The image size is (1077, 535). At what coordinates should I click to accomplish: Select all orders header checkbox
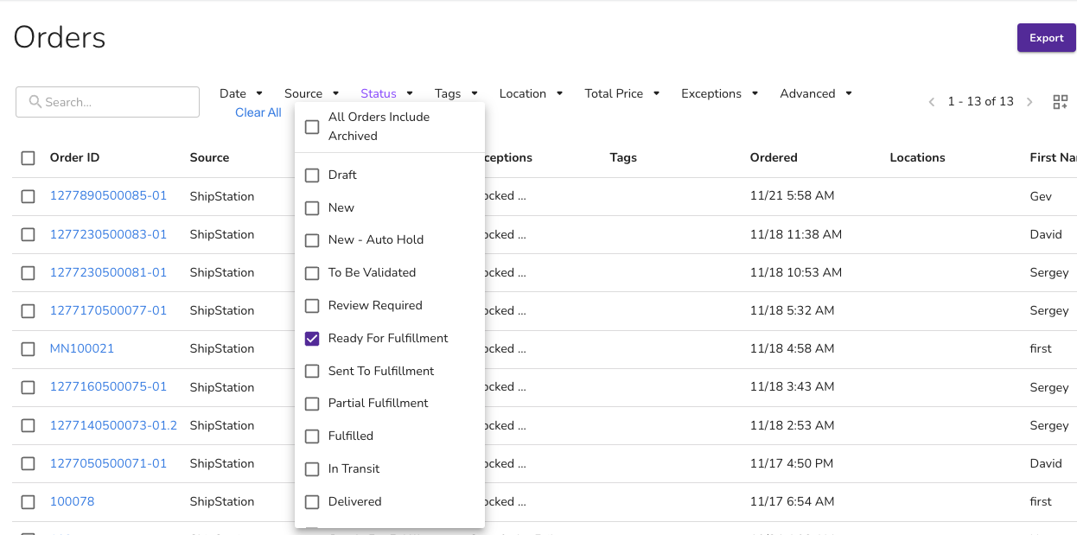[x=28, y=158]
